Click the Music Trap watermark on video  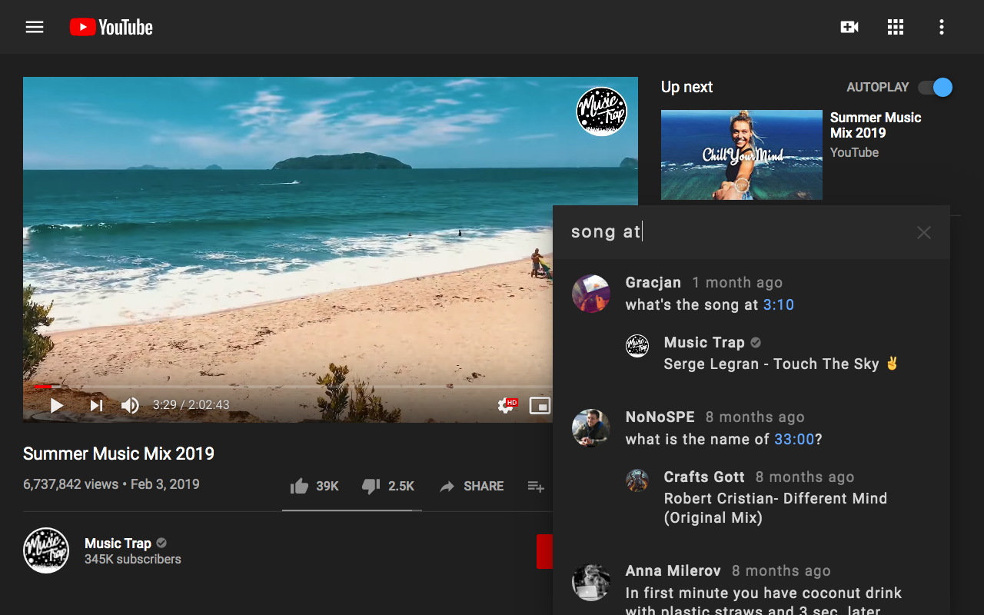[602, 111]
